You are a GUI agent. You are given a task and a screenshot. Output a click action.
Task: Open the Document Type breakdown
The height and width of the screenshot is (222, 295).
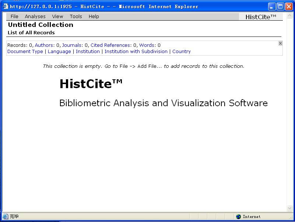(x=25, y=52)
